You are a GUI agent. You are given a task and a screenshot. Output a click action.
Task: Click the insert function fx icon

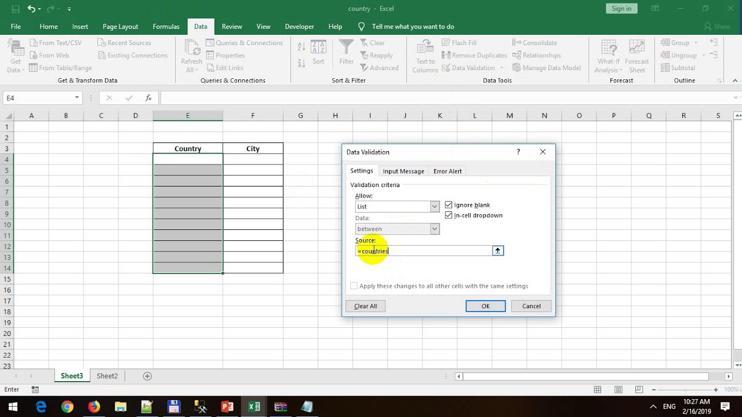coord(148,98)
